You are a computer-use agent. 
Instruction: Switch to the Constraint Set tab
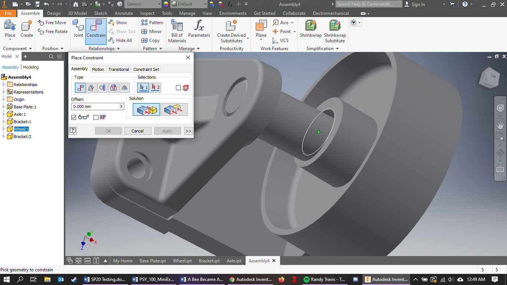click(x=146, y=69)
